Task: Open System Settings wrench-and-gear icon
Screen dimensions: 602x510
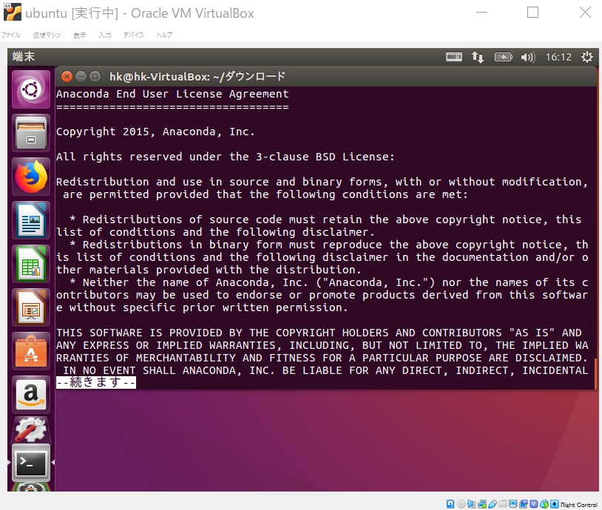Action: (31, 429)
